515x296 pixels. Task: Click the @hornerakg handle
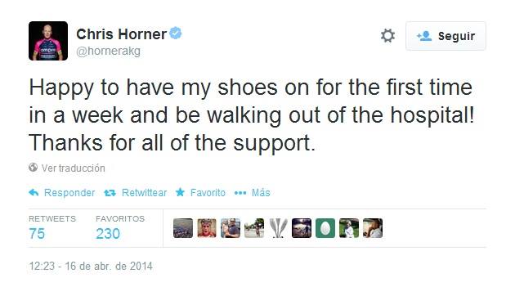(x=109, y=52)
